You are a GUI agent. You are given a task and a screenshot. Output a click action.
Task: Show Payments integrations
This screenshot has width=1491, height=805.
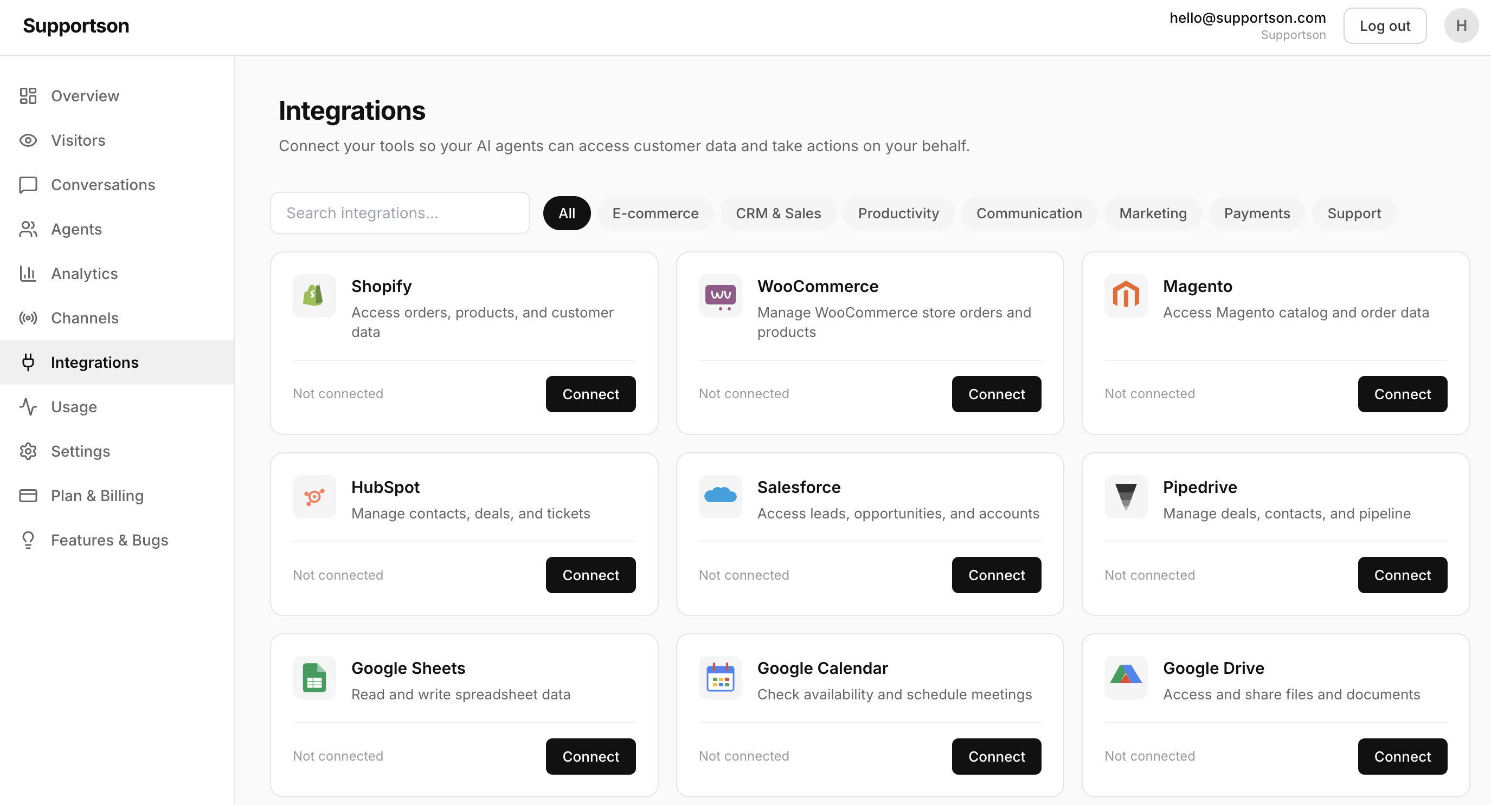point(1257,213)
